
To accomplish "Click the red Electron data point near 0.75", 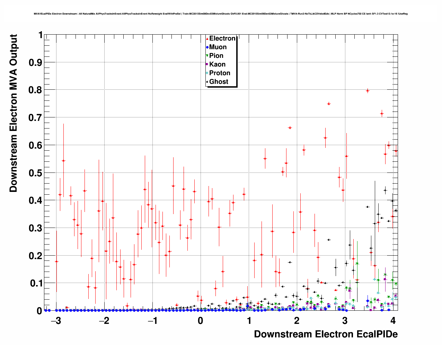I will click(x=329, y=104).
